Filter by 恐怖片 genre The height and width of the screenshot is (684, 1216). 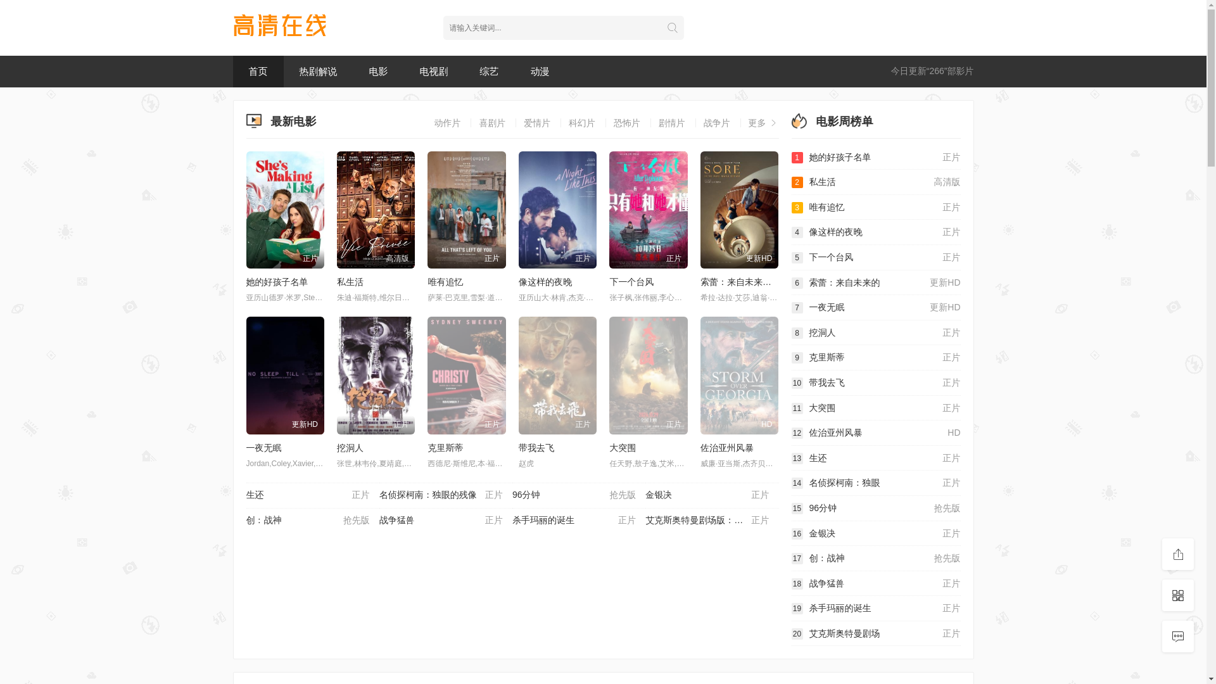pyautogui.click(x=627, y=123)
